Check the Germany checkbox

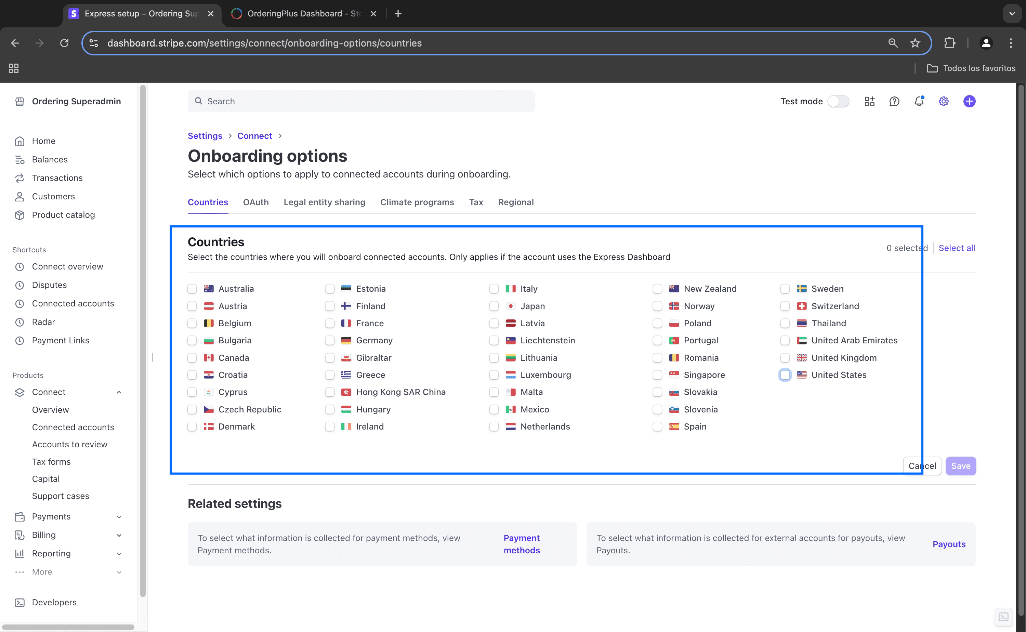(330, 341)
